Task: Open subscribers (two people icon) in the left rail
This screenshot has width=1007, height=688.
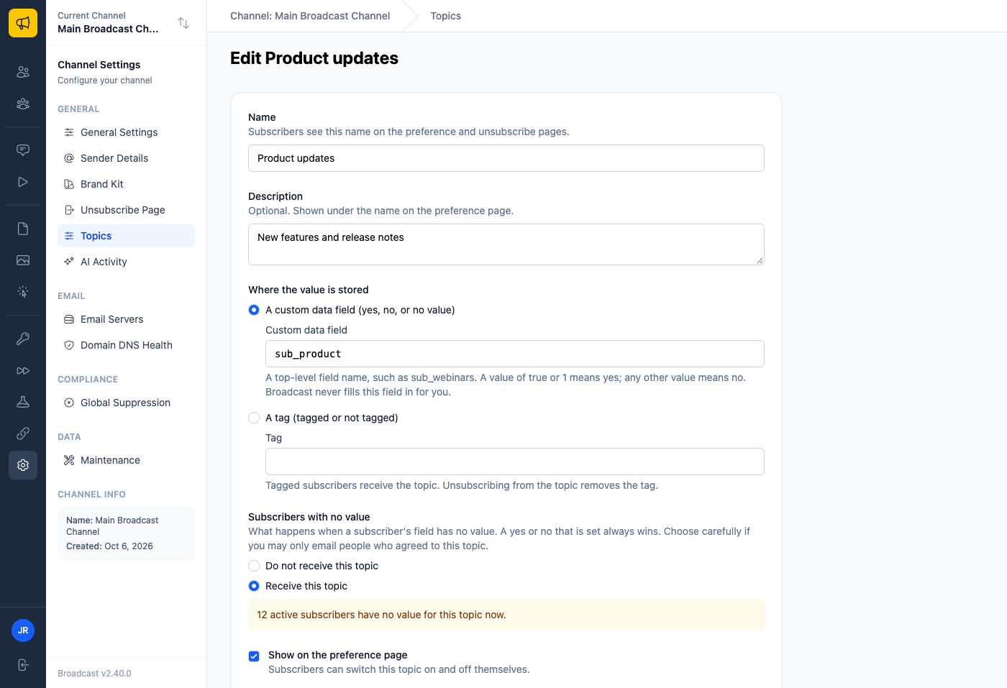Action: click(x=23, y=72)
